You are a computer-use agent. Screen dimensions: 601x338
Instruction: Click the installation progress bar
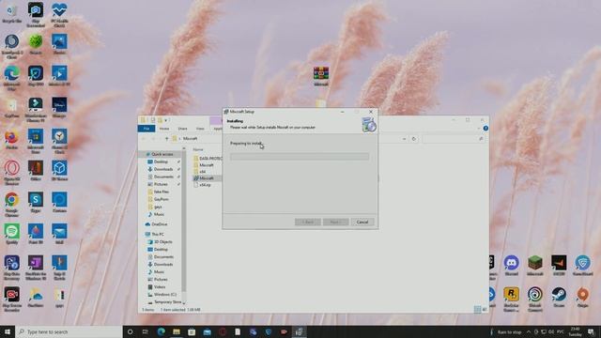point(300,157)
